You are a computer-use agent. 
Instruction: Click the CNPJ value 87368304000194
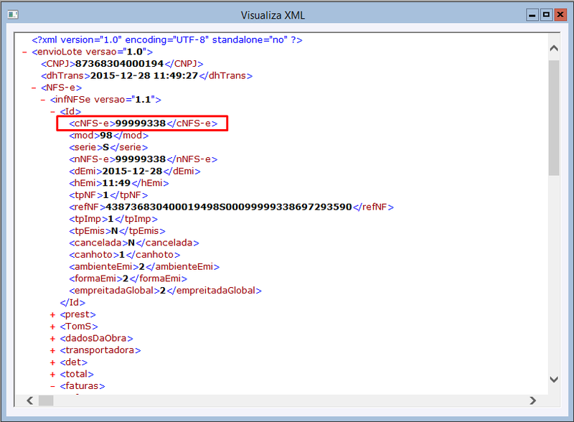pyautogui.click(x=119, y=64)
